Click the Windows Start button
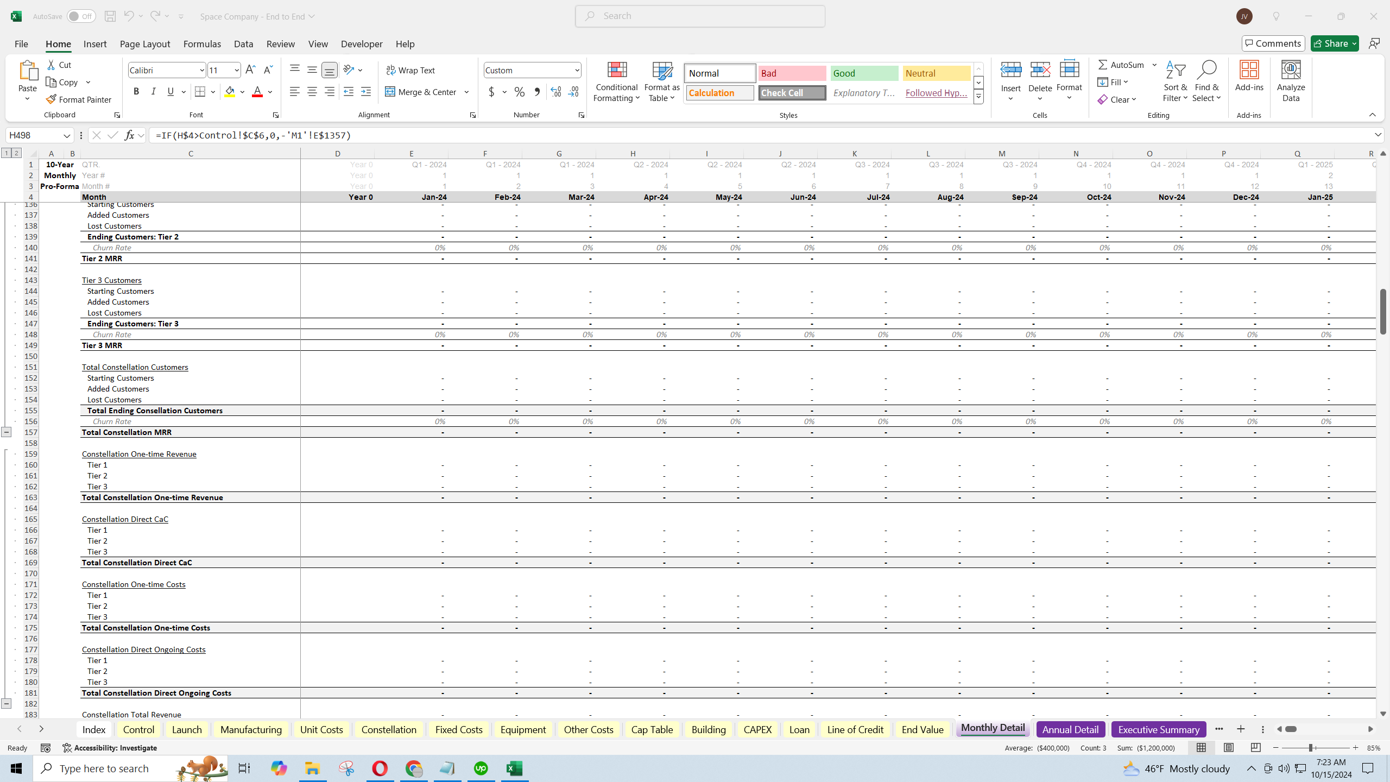The width and height of the screenshot is (1390, 782). [x=16, y=768]
